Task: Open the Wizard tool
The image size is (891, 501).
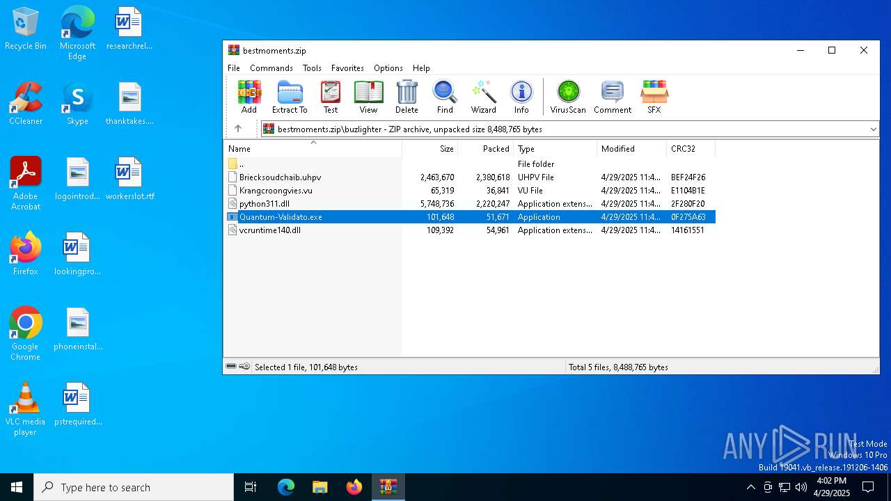Action: 483,97
